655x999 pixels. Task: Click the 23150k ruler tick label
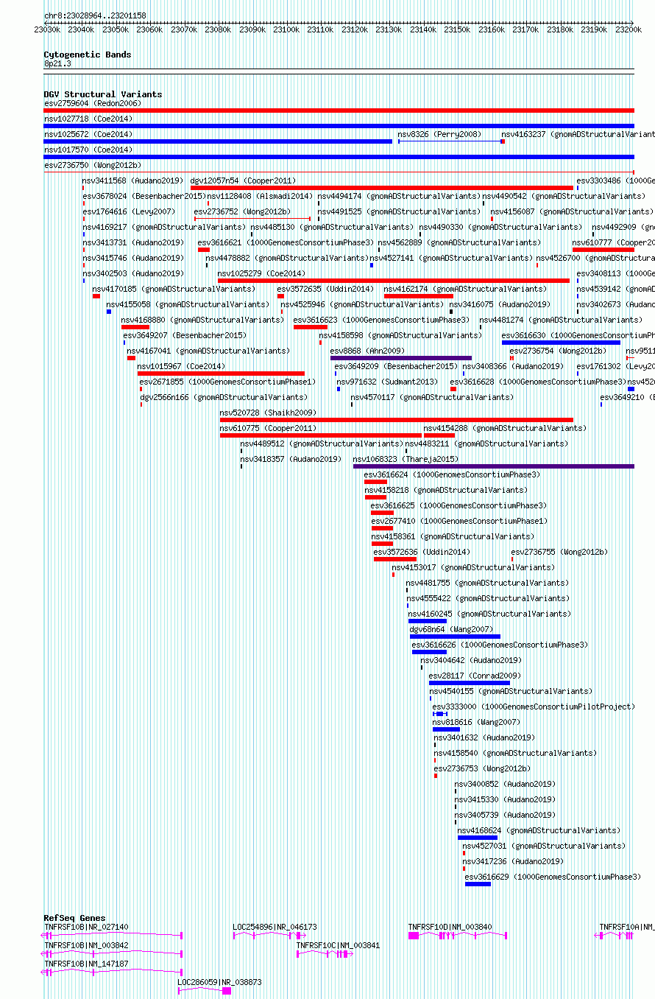click(457, 29)
